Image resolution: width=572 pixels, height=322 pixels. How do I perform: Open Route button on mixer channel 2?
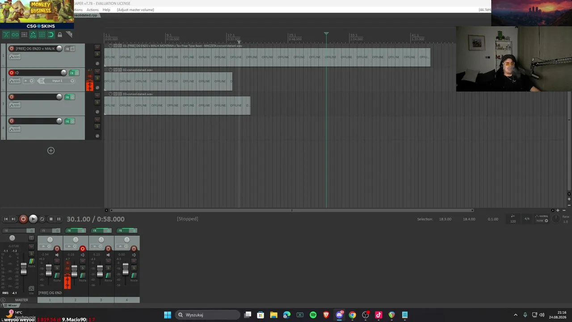click(83, 275)
